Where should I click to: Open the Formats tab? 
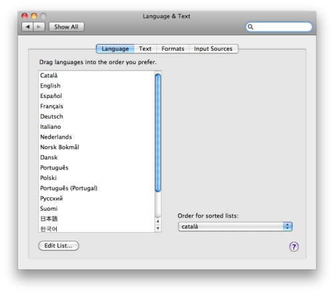pyautogui.click(x=173, y=49)
